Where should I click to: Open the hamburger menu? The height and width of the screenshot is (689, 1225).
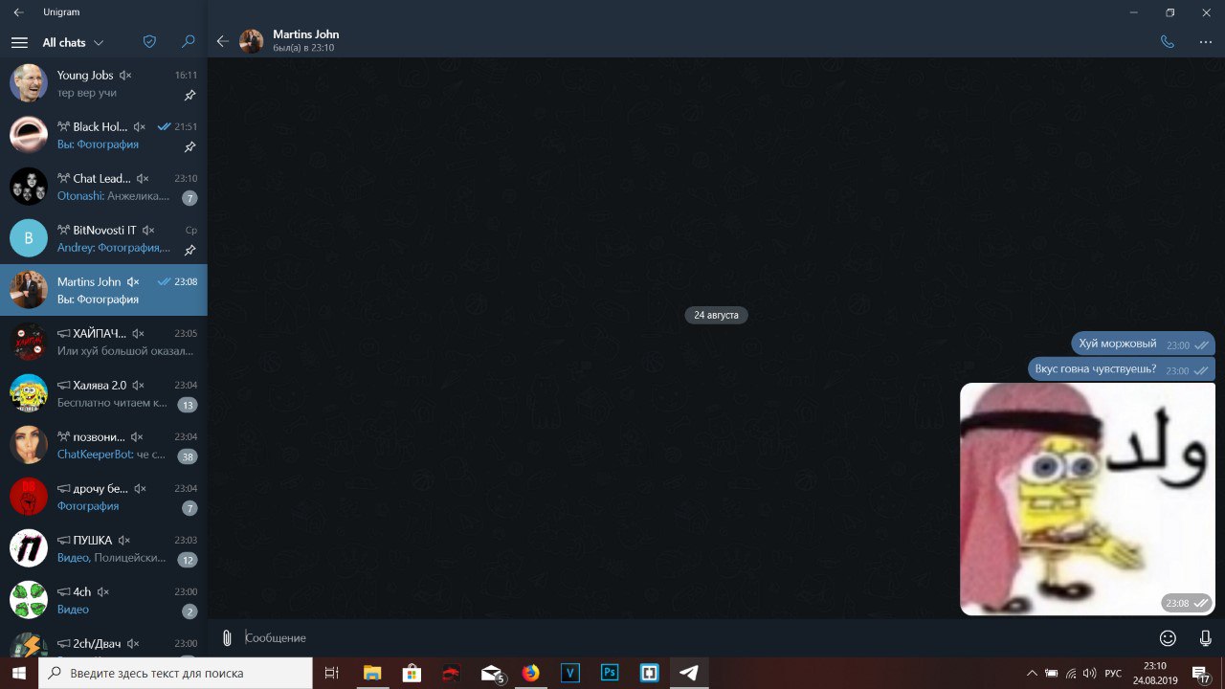pyautogui.click(x=19, y=42)
